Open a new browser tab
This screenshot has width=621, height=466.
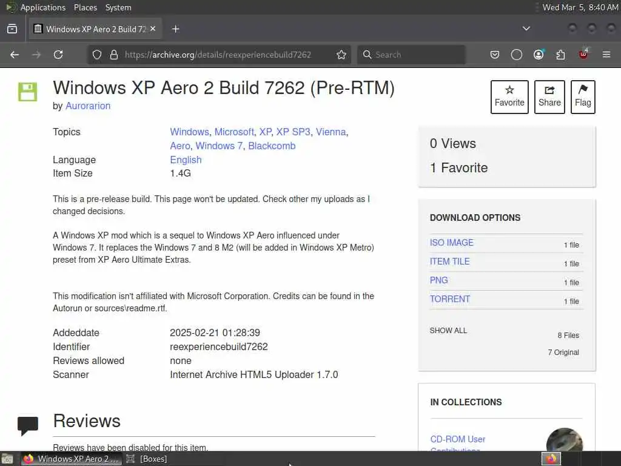click(175, 29)
